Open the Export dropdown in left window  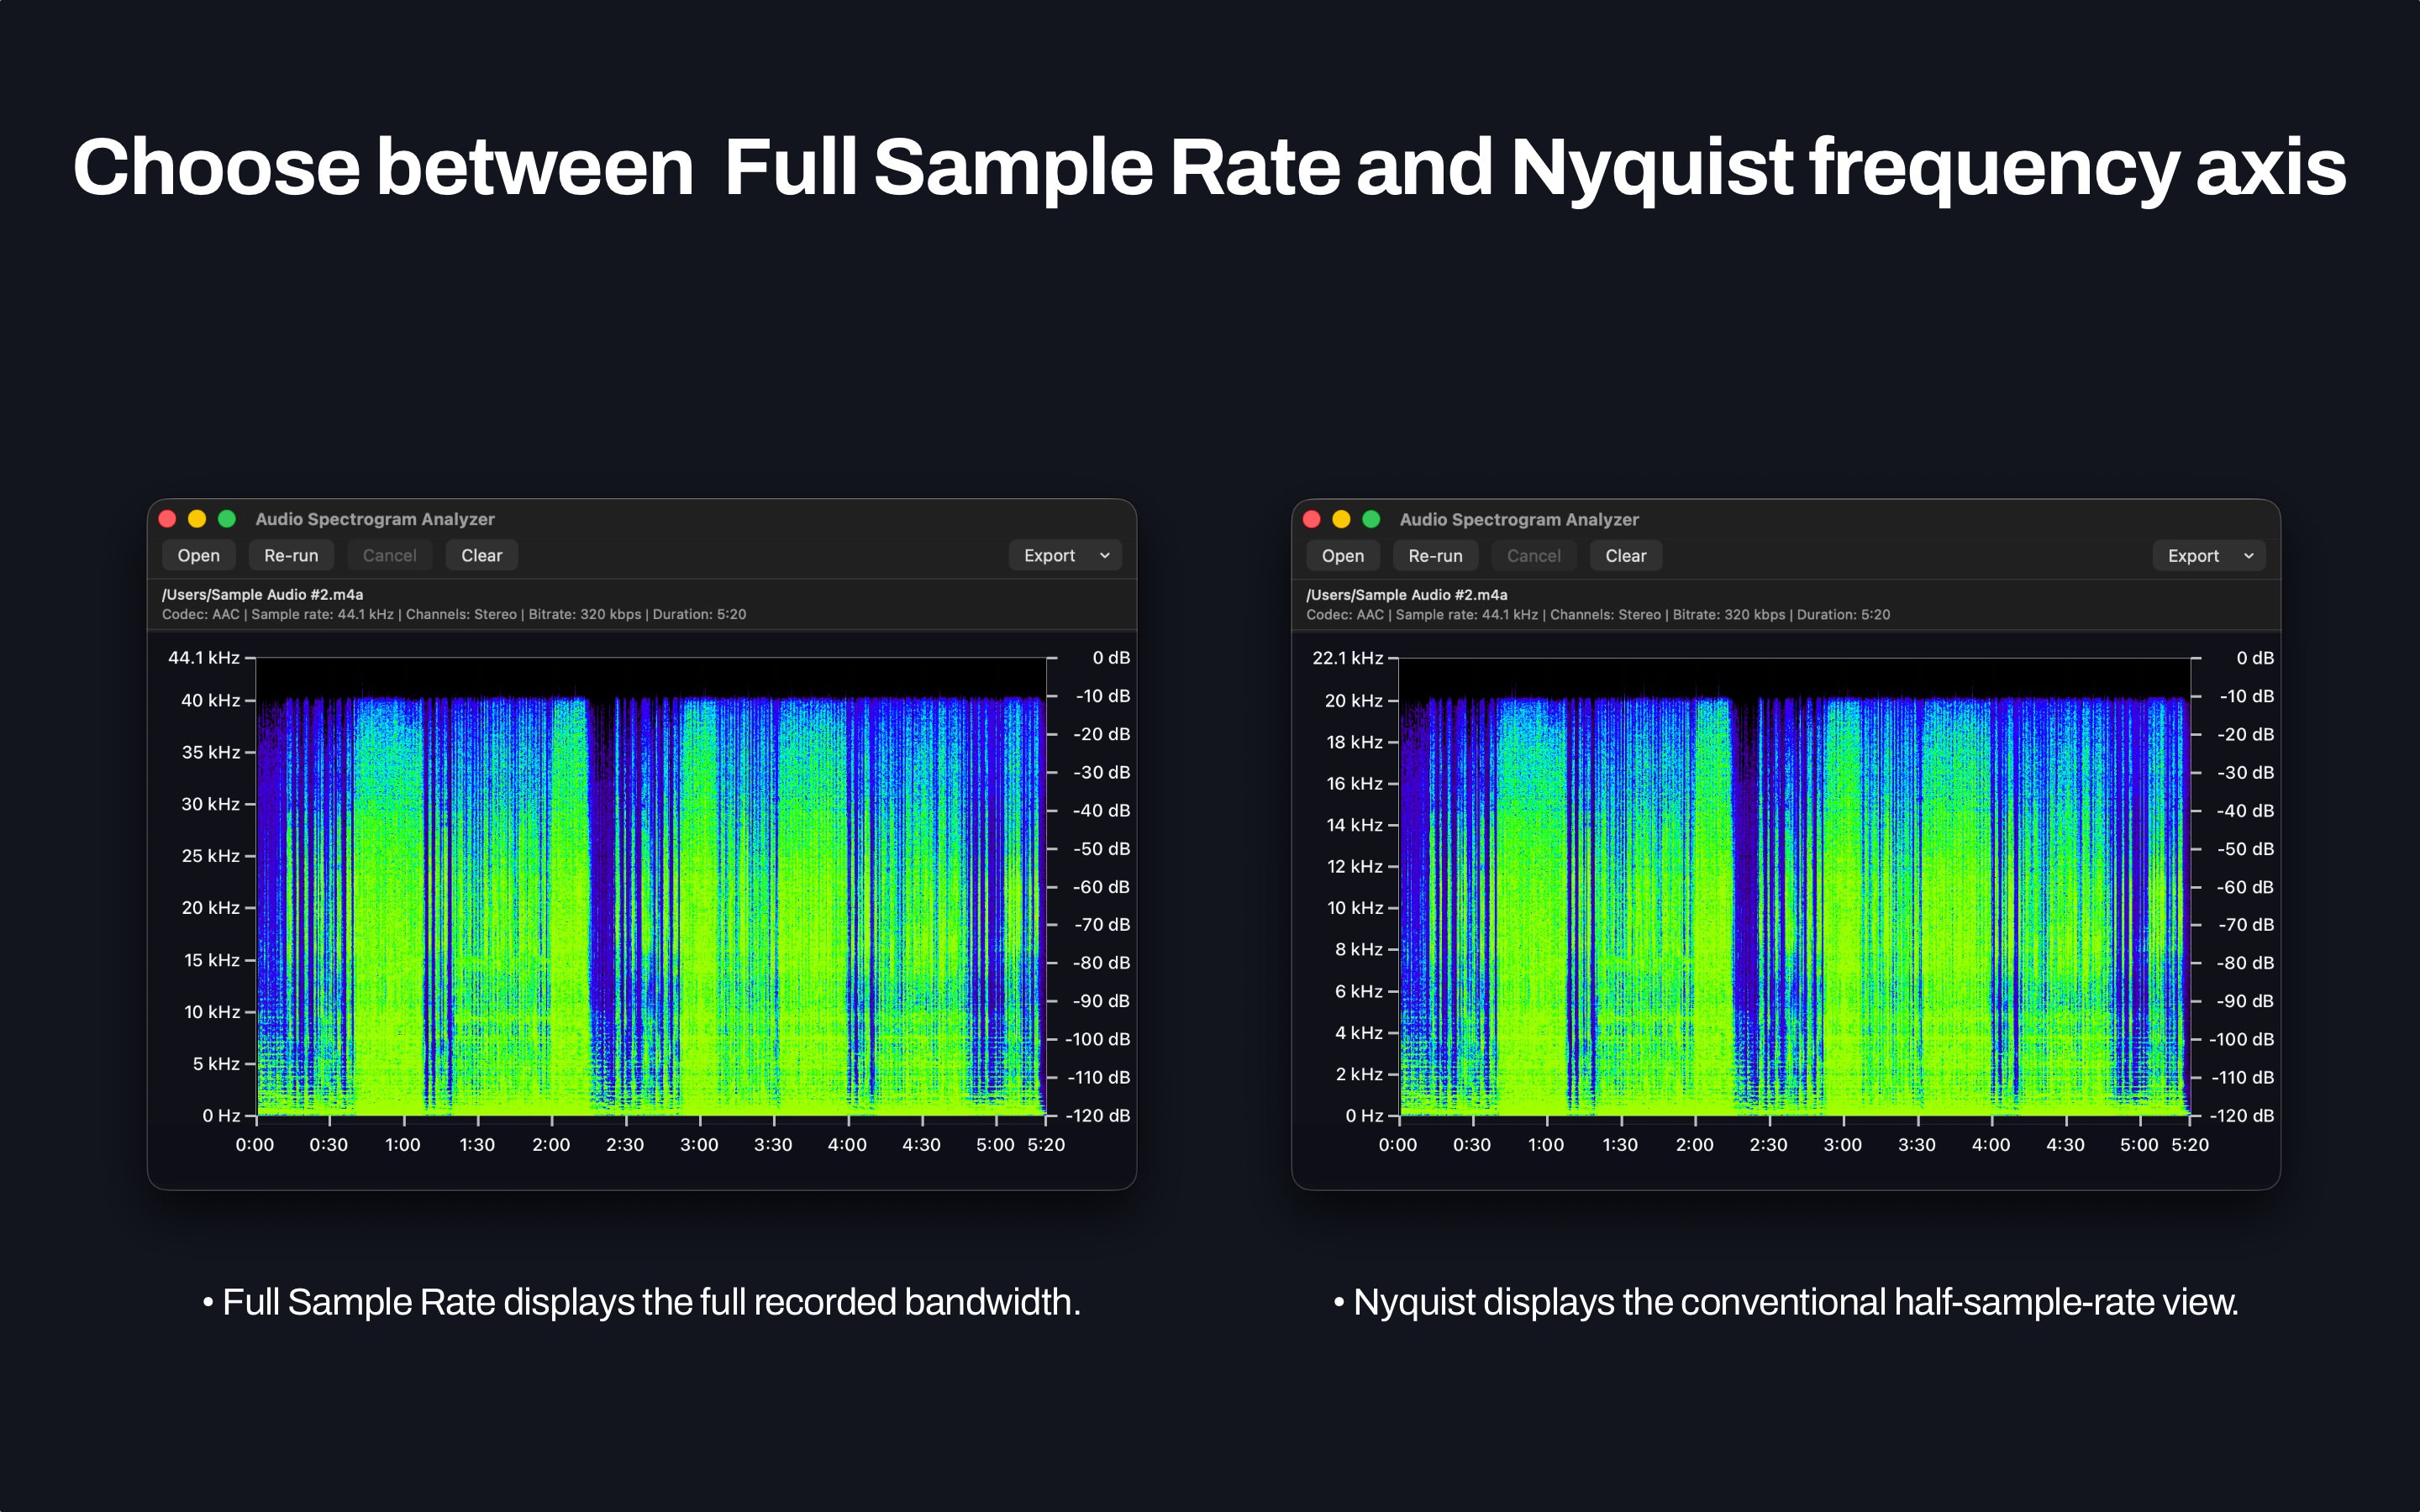1065,555
